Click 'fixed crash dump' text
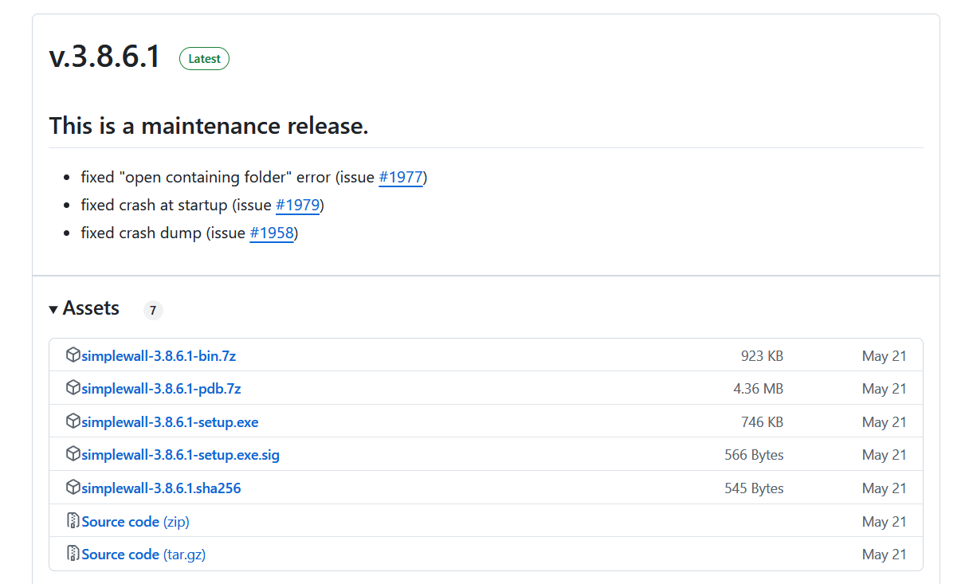 tap(141, 233)
